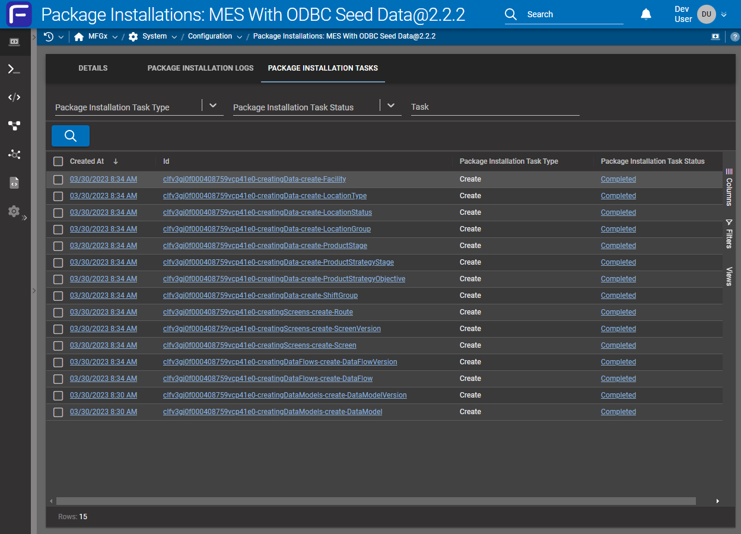Open Created At date for creatingData-create-LocationGroup row
This screenshot has width=741, height=534.
click(x=103, y=229)
